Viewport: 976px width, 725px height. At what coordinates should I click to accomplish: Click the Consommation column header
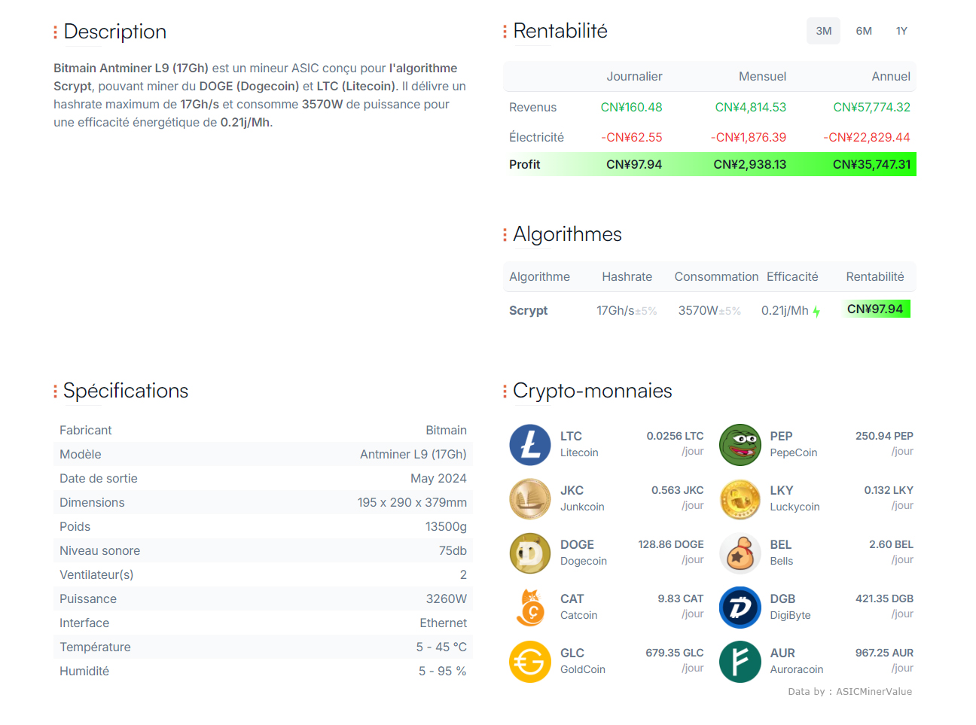pyautogui.click(x=716, y=276)
